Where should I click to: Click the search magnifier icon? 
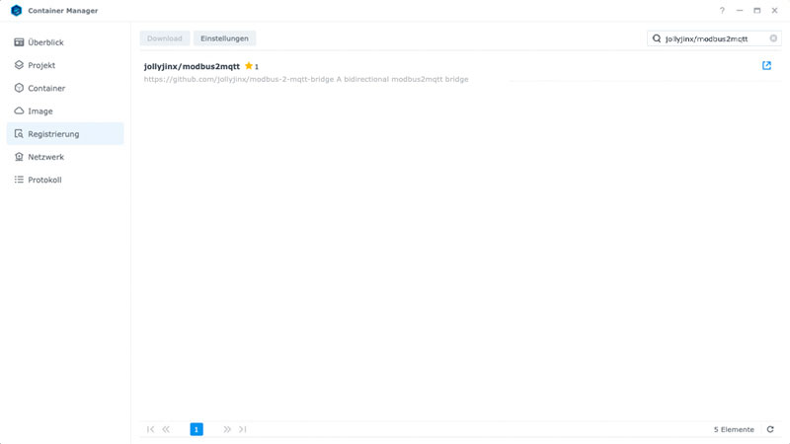pos(657,38)
